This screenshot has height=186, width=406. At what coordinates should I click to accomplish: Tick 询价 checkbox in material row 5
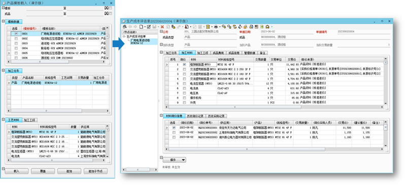coord(184,84)
